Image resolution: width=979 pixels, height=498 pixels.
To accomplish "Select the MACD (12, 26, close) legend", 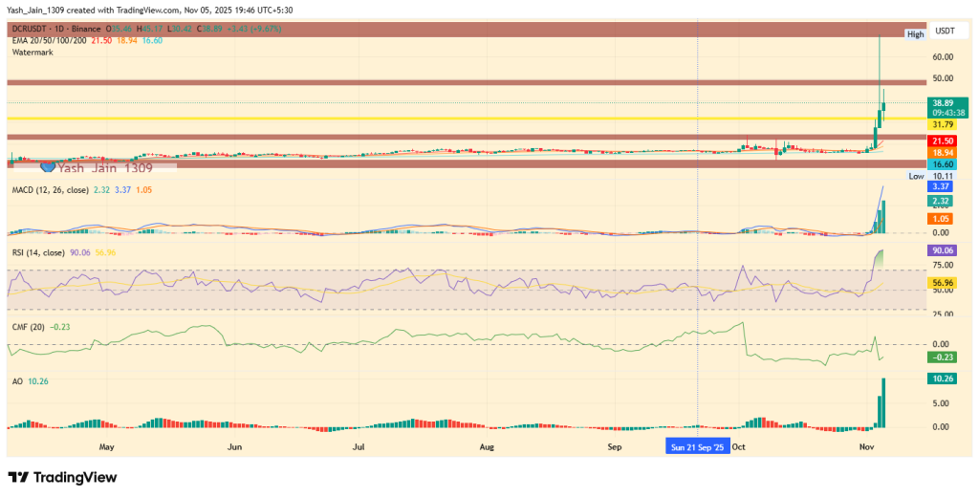I will coord(52,190).
